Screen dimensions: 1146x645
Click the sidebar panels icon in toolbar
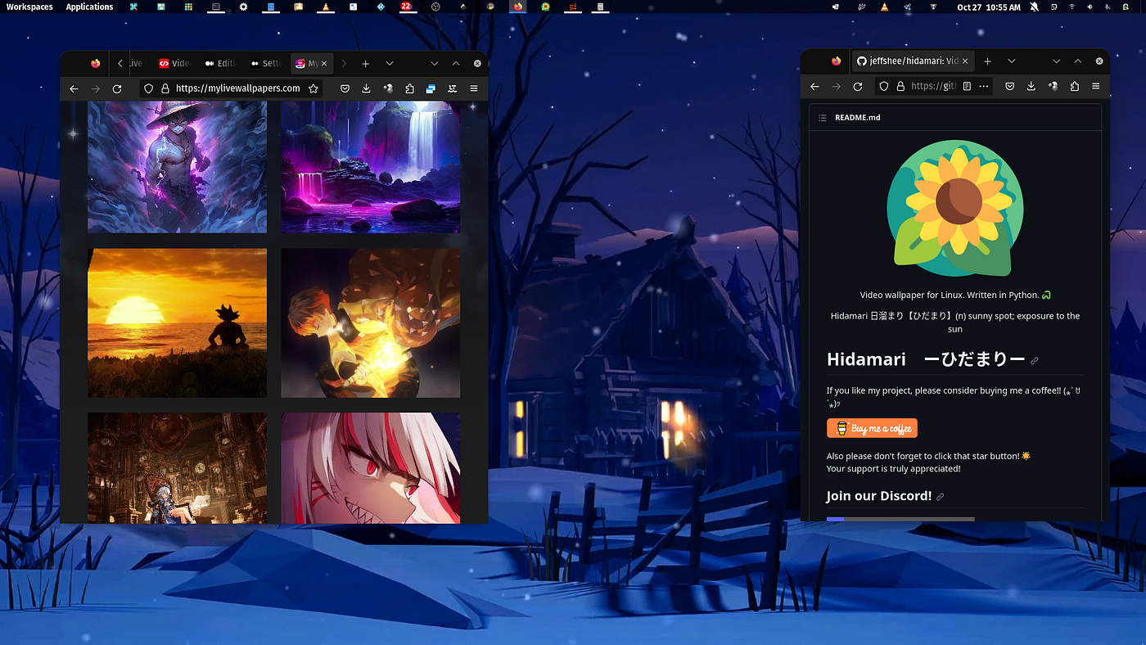pyautogui.click(x=430, y=88)
